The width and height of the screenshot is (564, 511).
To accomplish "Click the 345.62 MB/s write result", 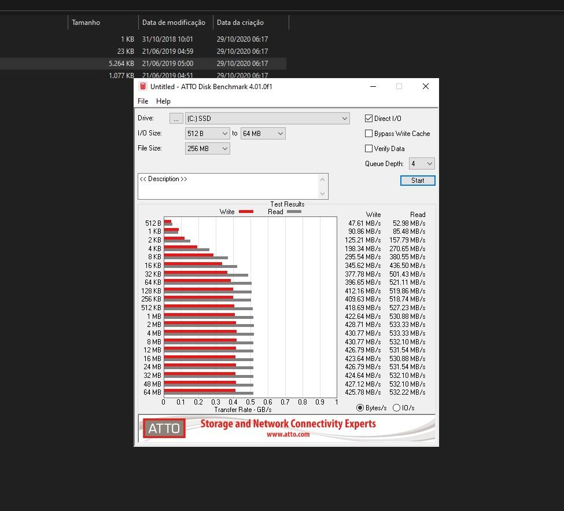I will tap(363, 265).
